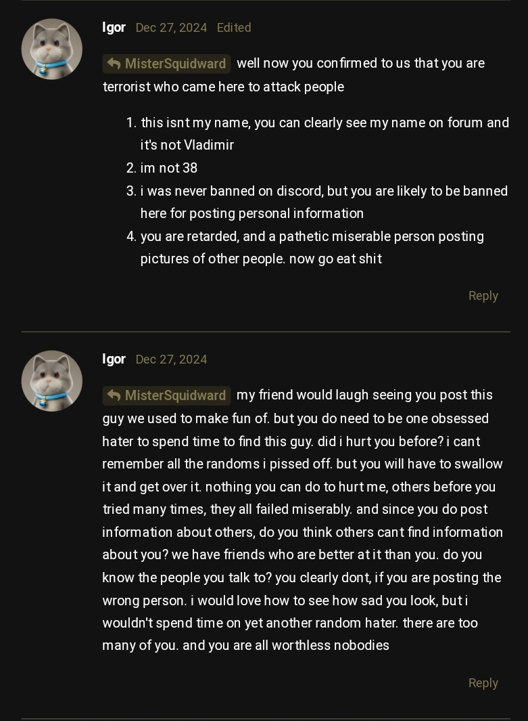Click the paragraph line starting 'remember all the randoms'

pos(302,464)
